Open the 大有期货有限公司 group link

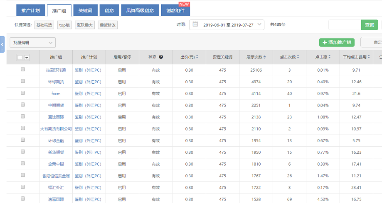pos(56,129)
